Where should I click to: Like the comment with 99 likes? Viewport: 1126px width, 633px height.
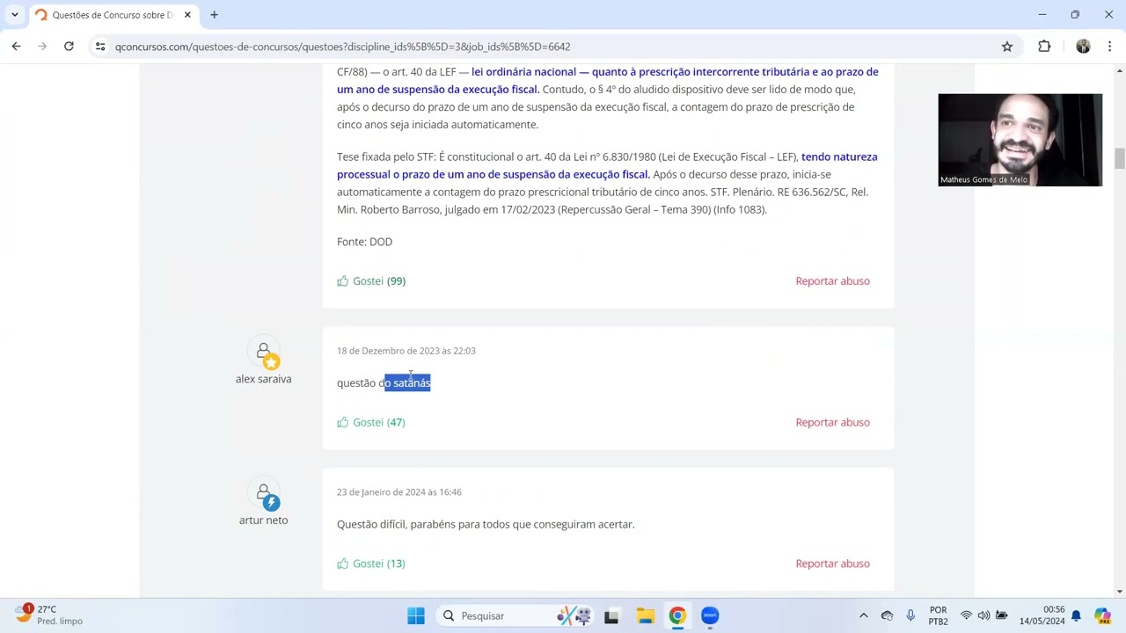pos(370,281)
